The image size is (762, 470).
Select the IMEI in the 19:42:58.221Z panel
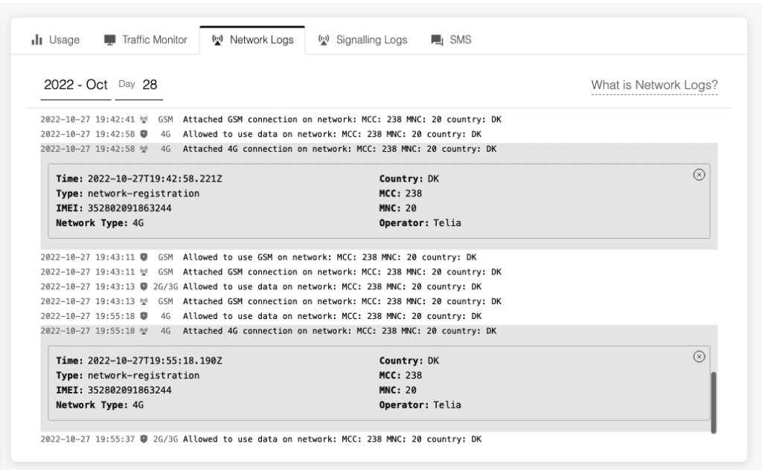(129, 208)
